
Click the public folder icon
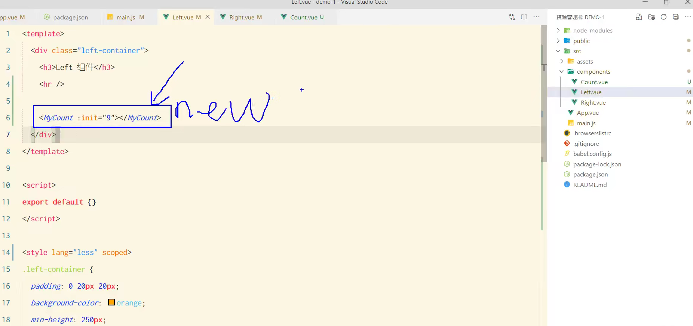pyautogui.click(x=567, y=41)
